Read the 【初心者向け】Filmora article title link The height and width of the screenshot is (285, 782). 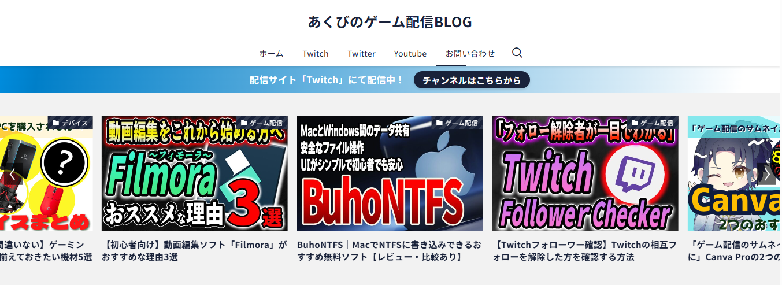(x=195, y=251)
